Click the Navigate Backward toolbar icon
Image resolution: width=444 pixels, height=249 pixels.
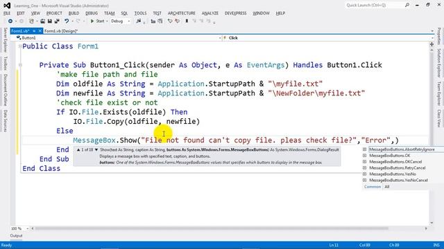tap(10, 21)
